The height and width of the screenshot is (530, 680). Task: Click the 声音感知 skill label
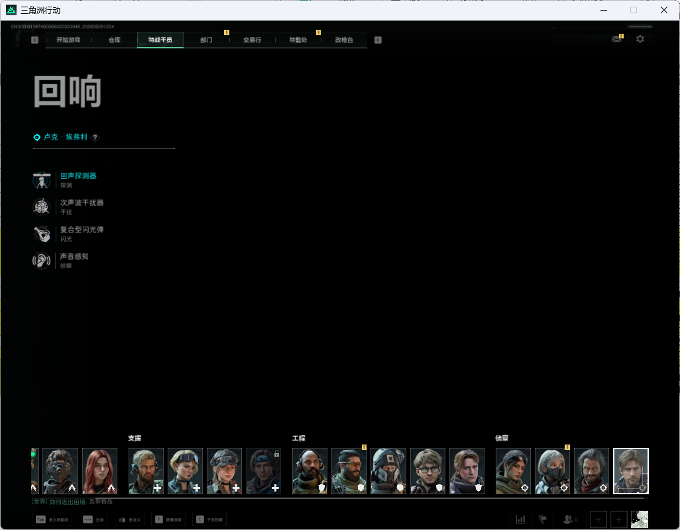pos(75,256)
